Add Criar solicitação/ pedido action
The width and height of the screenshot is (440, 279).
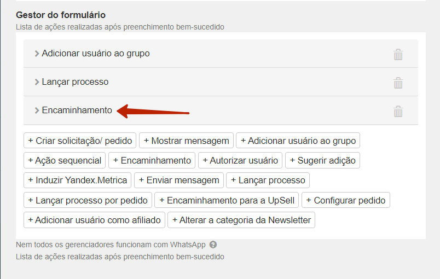tap(80, 141)
